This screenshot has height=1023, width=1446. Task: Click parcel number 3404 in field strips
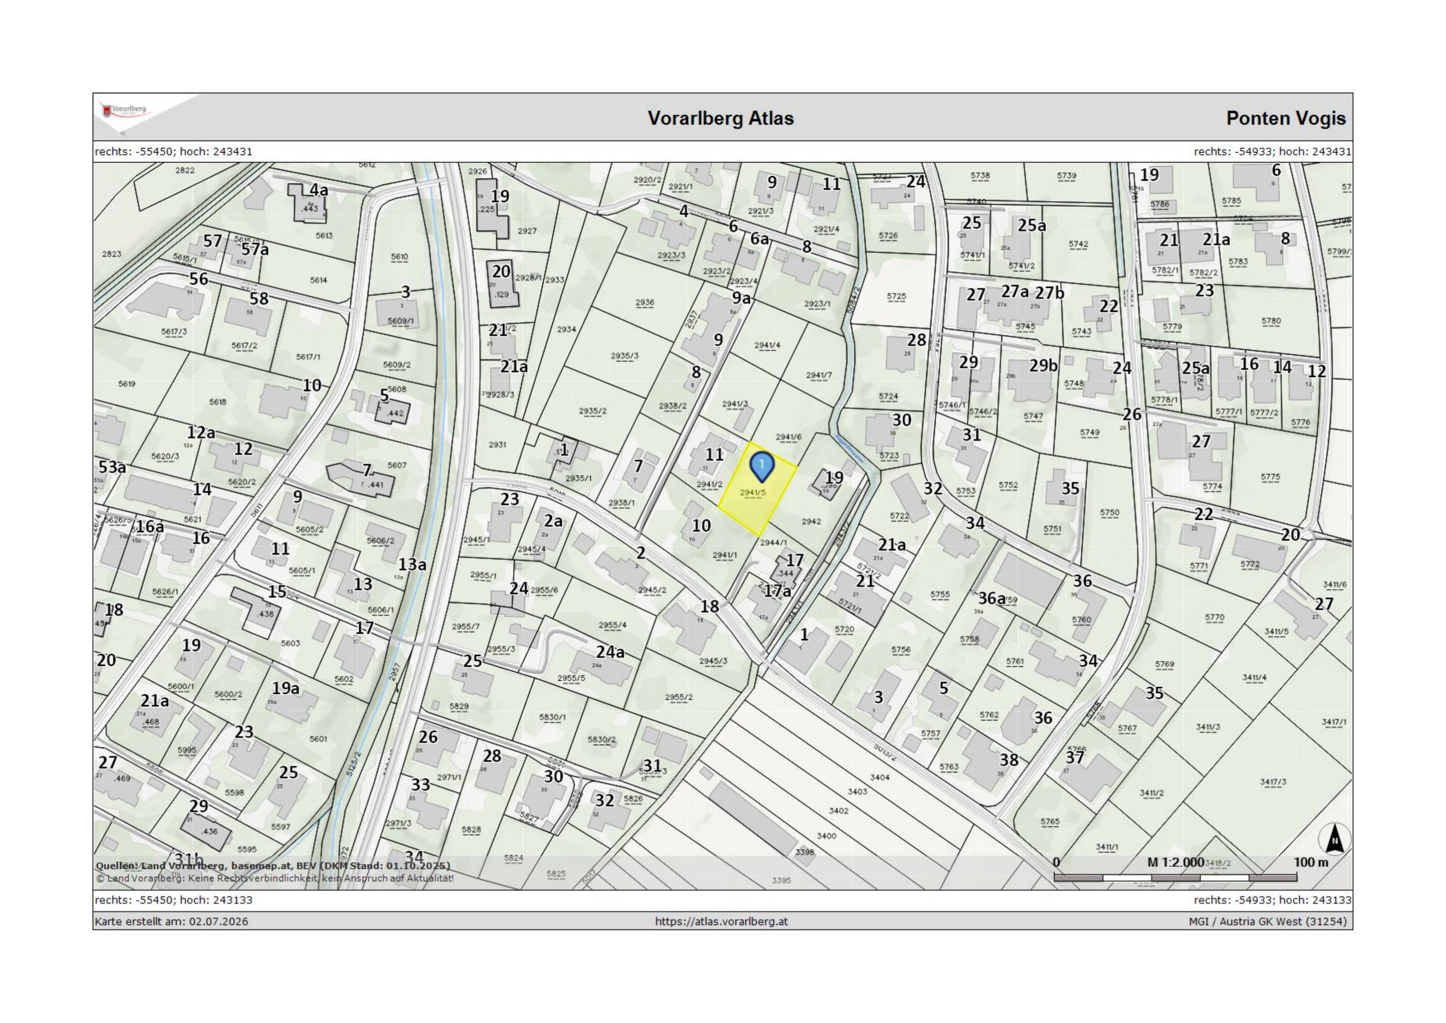[880, 777]
